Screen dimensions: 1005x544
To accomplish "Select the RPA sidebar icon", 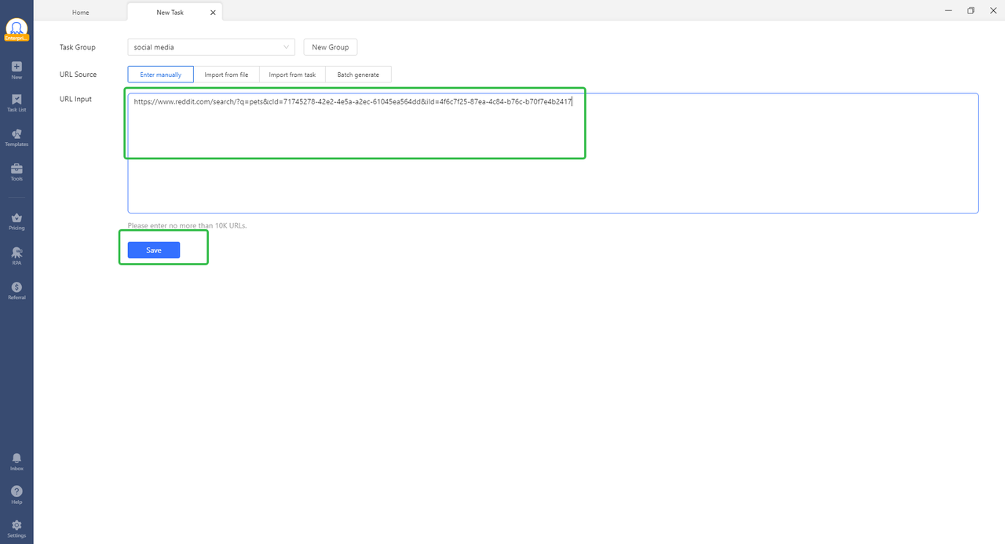I will (16, 256).
